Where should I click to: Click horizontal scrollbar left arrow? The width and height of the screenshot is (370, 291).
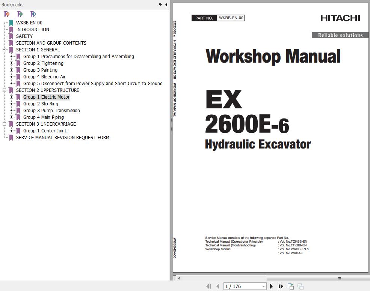click(179, 278)
